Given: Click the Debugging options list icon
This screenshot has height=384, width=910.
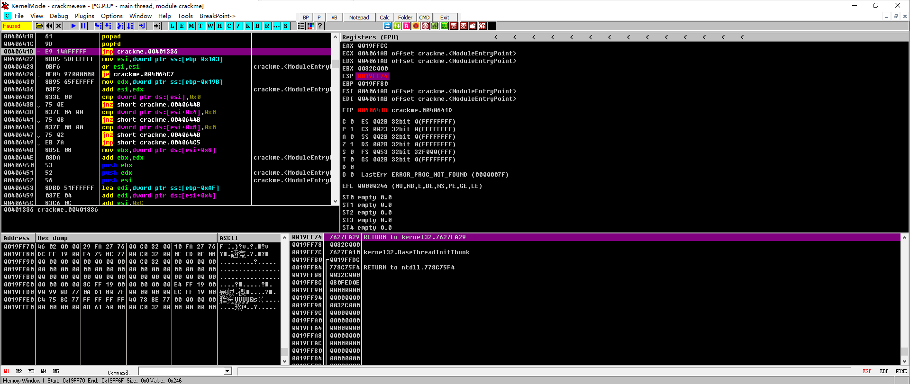Looking at the screenshot, I should [301, 26].
